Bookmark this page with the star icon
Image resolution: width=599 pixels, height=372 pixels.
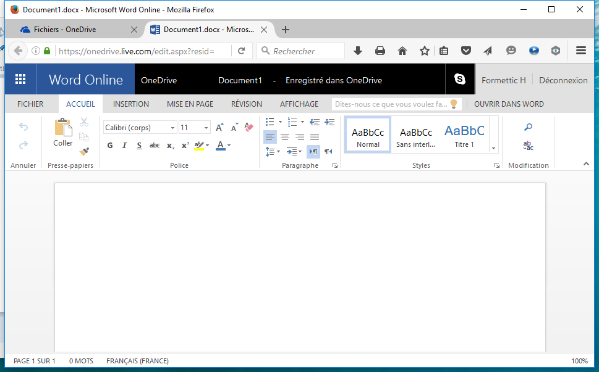pyautogui.click(x=425, y=51)
